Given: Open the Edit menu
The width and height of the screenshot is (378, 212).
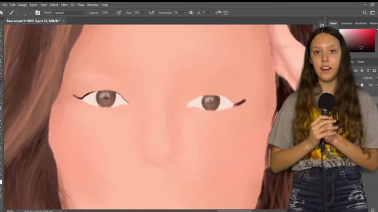Looking at the screenshot, I should pos(12,5).
